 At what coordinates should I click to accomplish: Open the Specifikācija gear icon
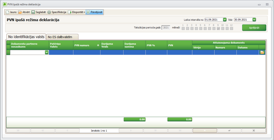click(49, 12)
